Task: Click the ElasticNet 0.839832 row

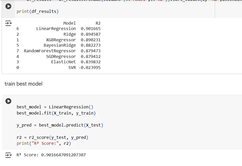Action: coord(76,62)
